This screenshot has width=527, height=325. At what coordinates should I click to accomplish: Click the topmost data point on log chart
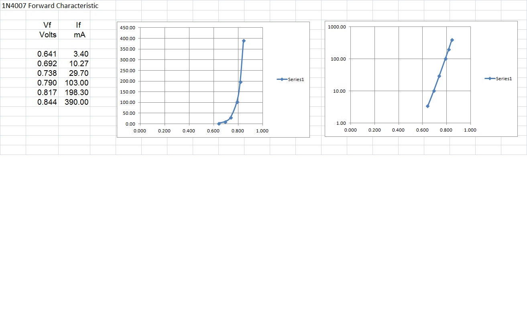click(452, 40)
